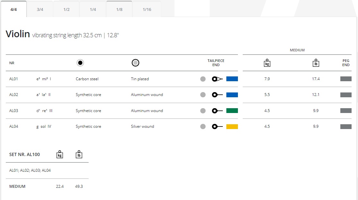Screen dimensions: 358x200
Task: Click the gray peg end swatch for AL02
Action: pos(346,95)
